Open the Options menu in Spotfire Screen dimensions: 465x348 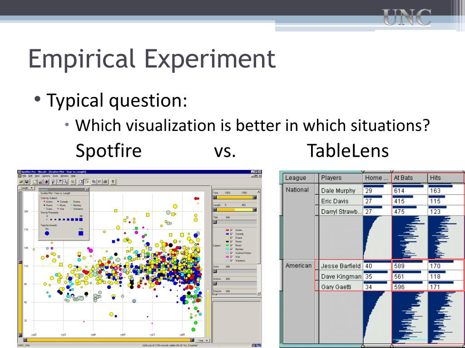46,176
